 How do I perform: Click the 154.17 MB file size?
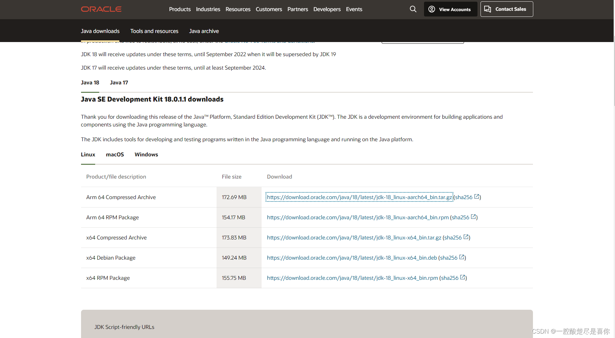tap(234, 217)
